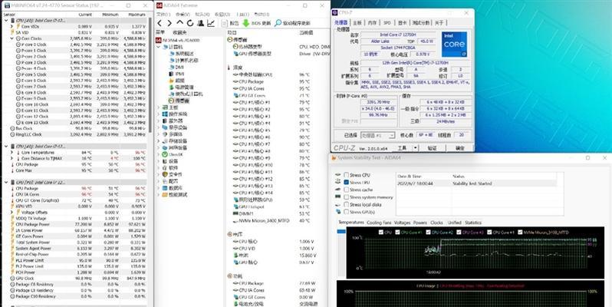Click the power management tree item
Image resolution: width=612 pixels, height=307 pixels.
pos(181,87)
